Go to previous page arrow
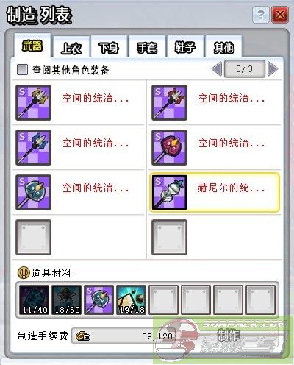 pos(217,69)
